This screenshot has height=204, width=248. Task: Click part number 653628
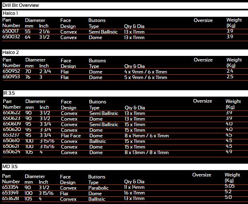tap(11, 199)
